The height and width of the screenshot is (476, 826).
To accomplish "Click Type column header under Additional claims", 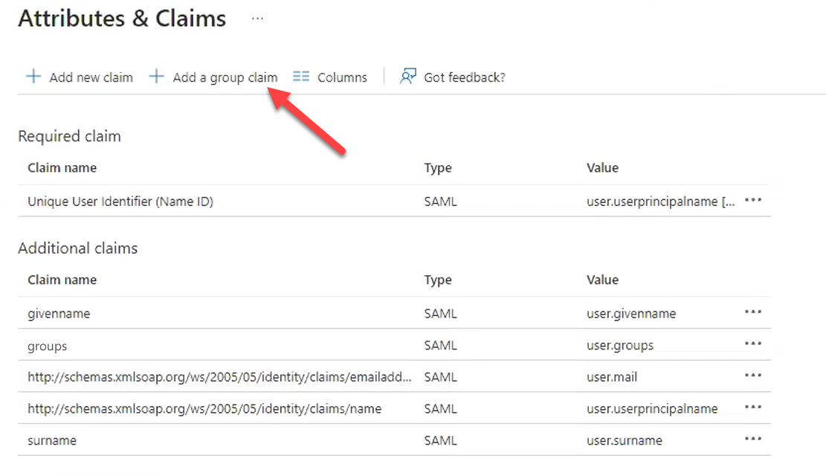I will (438, 280).
